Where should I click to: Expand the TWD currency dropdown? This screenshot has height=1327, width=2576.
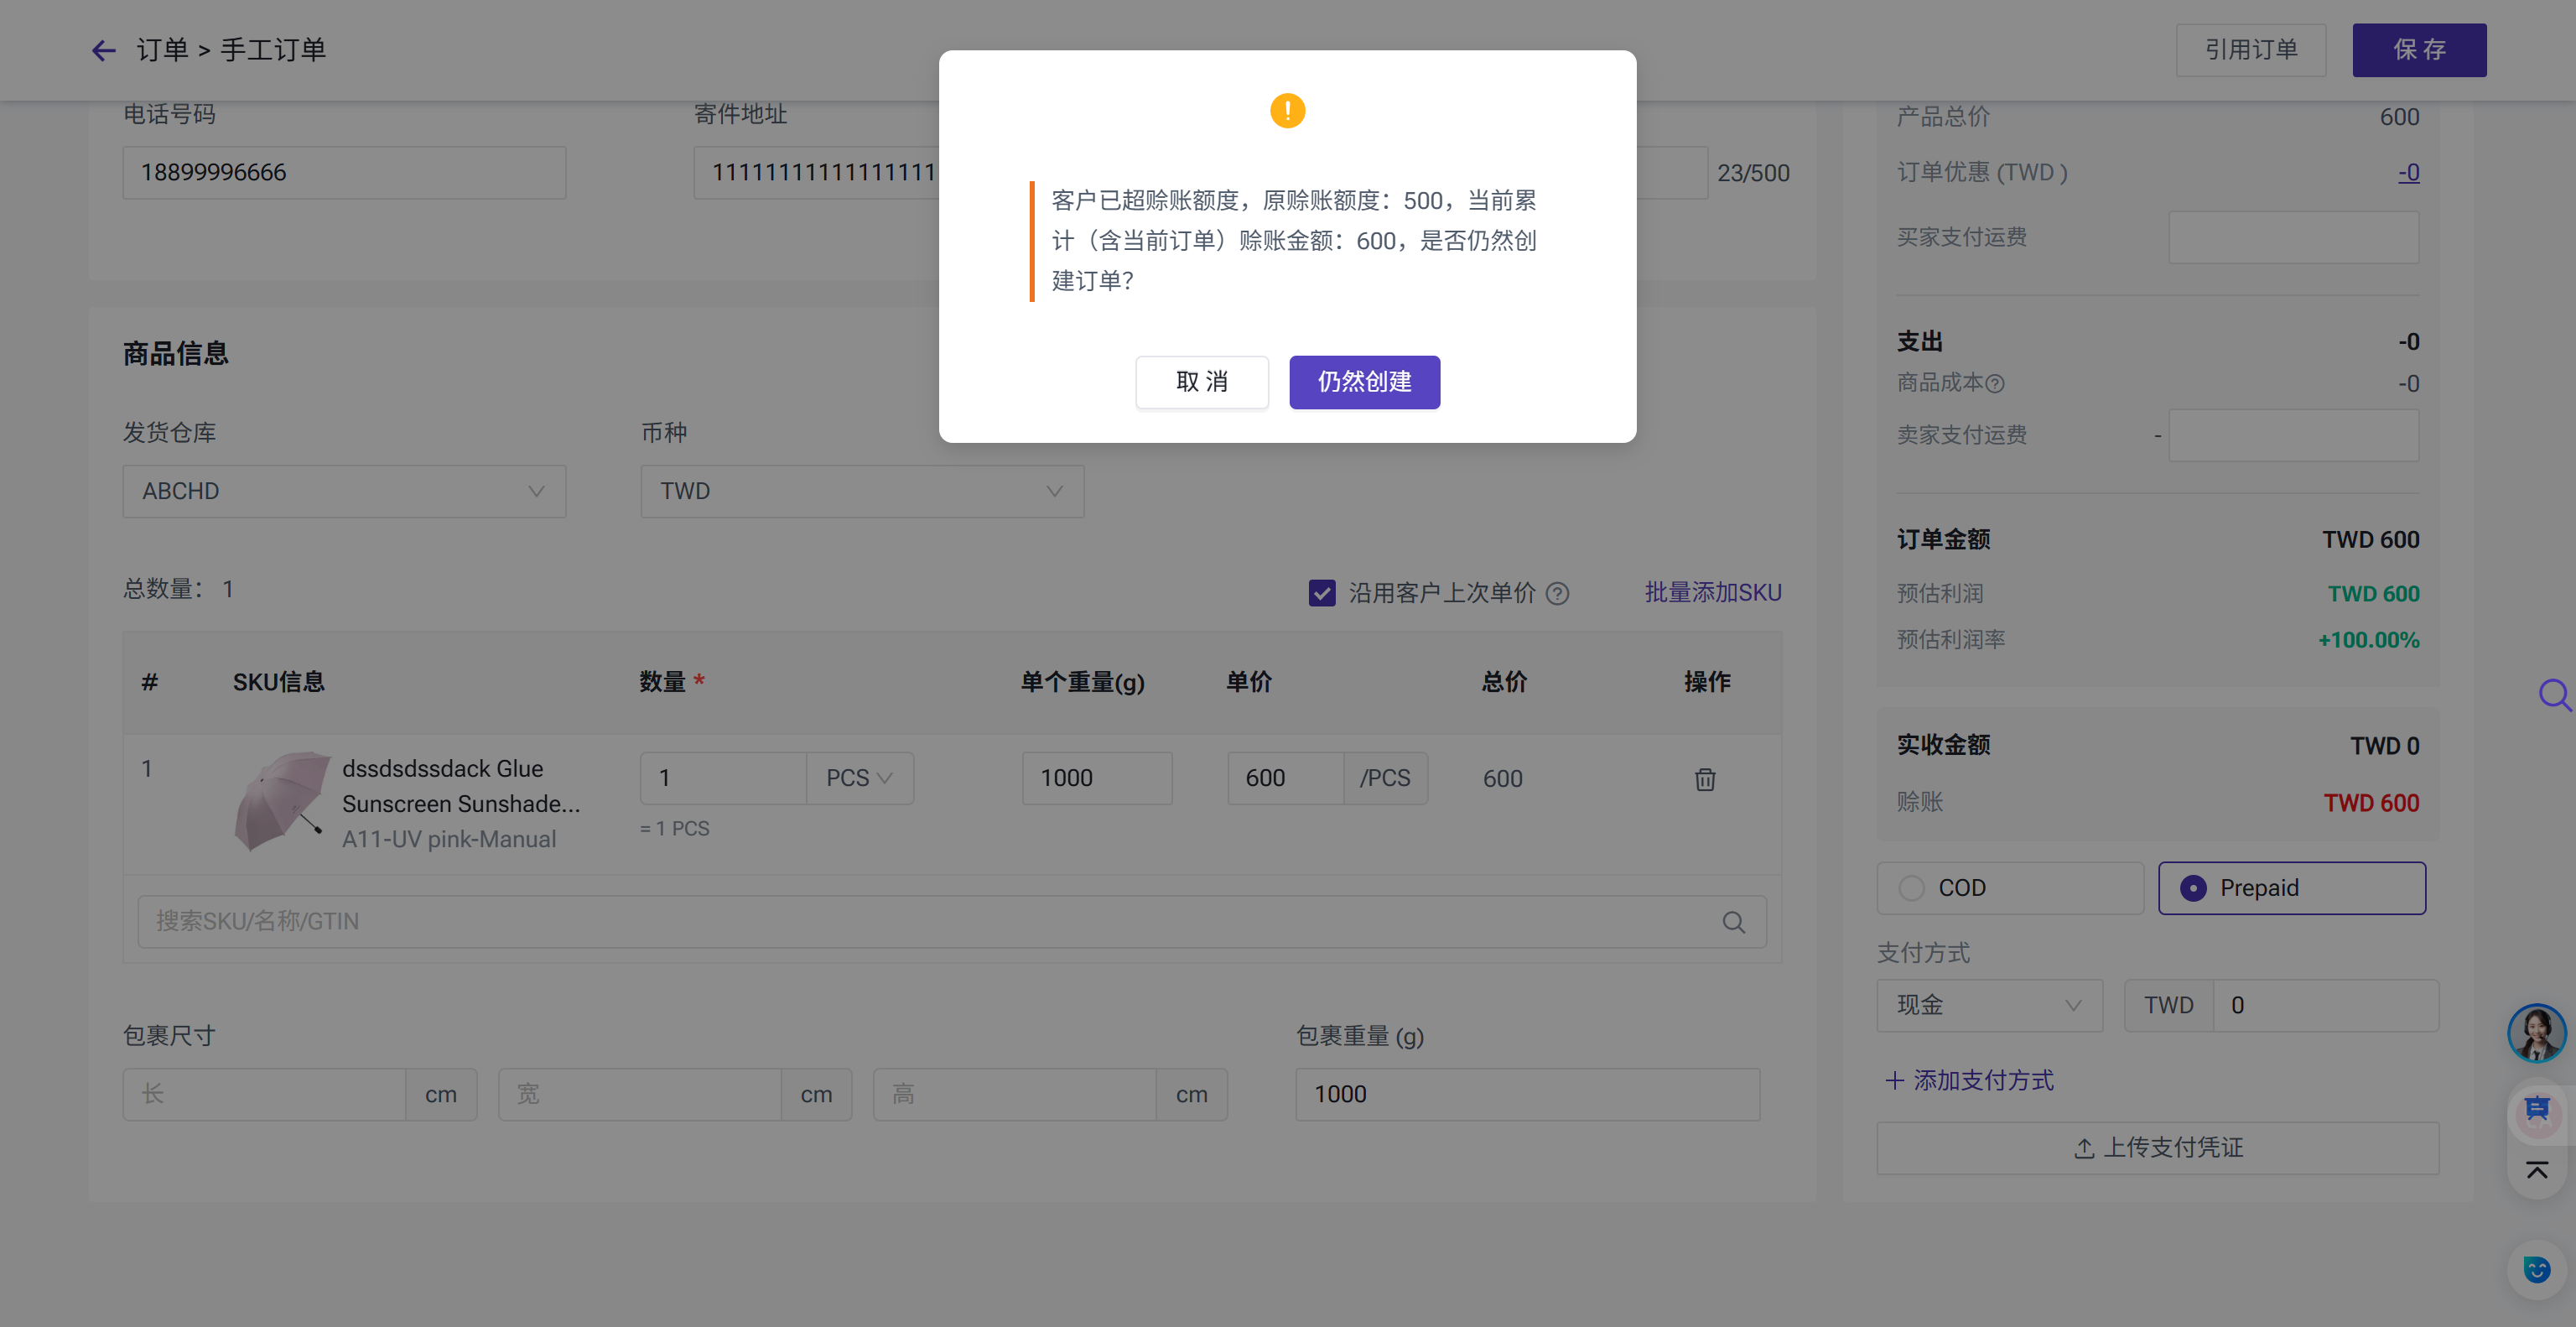pos(861,491)
